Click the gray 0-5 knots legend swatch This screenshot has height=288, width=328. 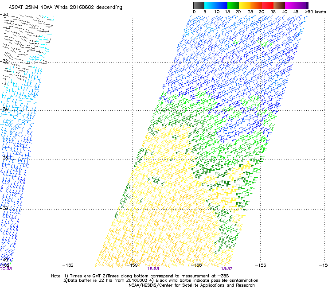coord(199,5)
